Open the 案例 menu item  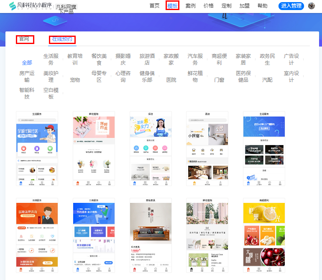tap(190, 6)
